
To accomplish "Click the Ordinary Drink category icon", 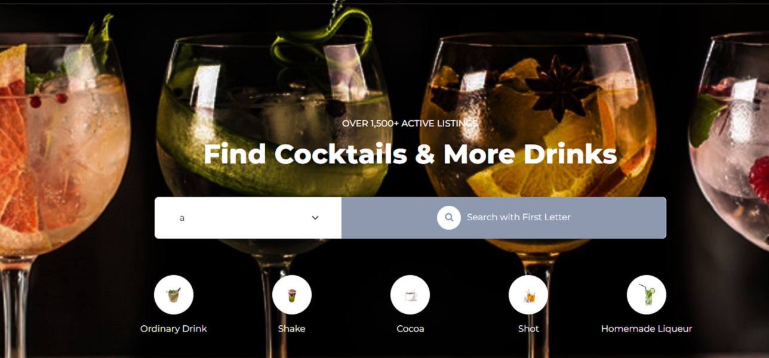I will [x=173, y=295].
